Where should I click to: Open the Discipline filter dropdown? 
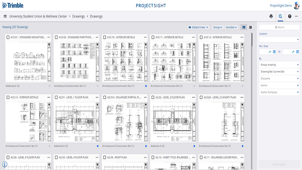[279, 79]
